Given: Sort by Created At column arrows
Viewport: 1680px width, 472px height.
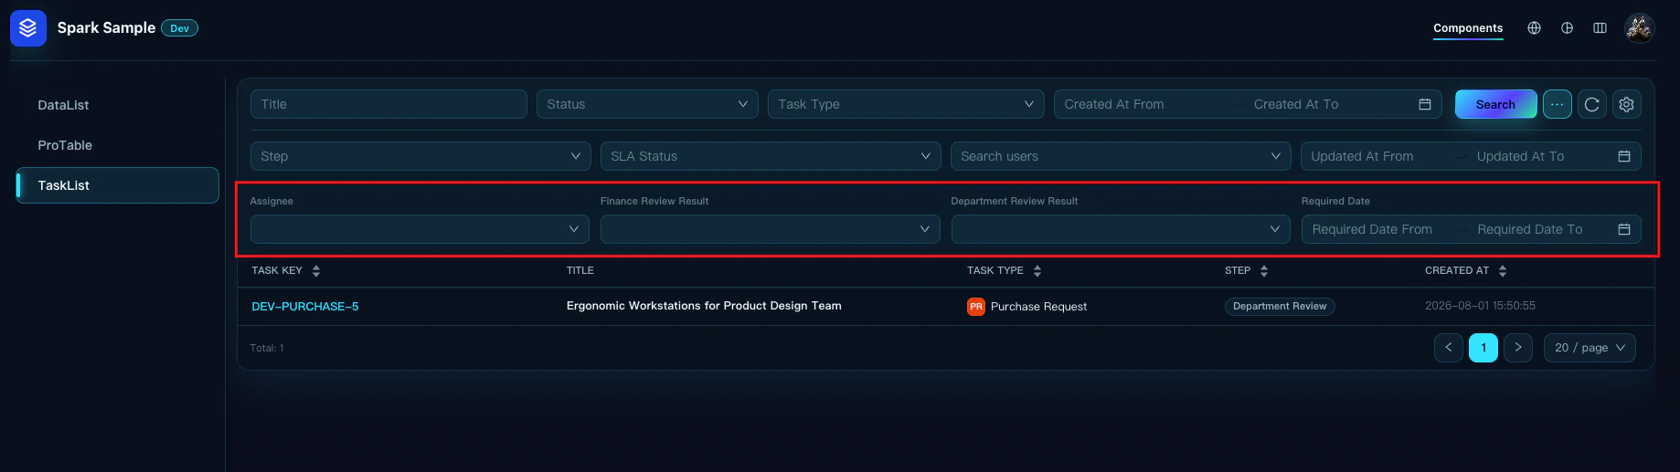Looking at the screenshot, I should (x=1503, y=271).
